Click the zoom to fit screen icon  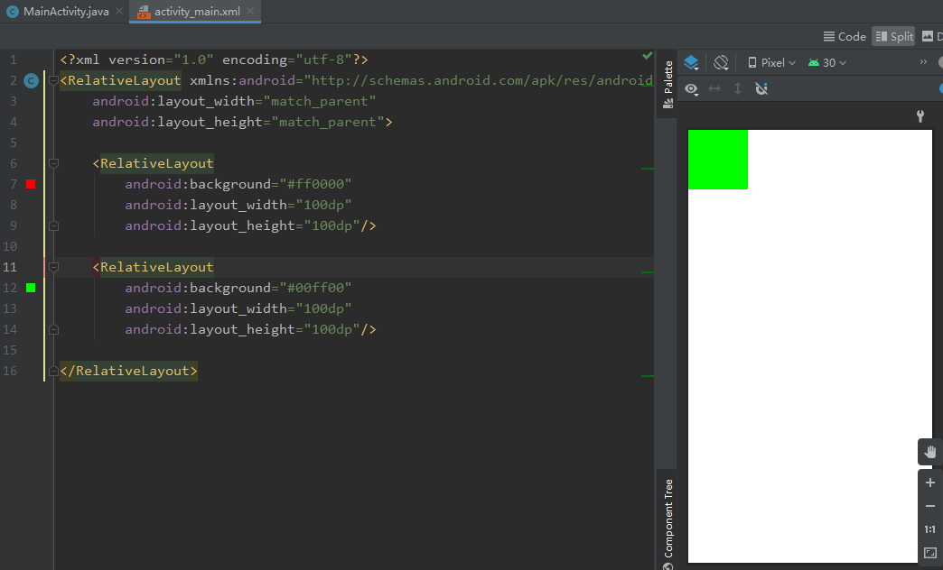click(x=929, y=553)
